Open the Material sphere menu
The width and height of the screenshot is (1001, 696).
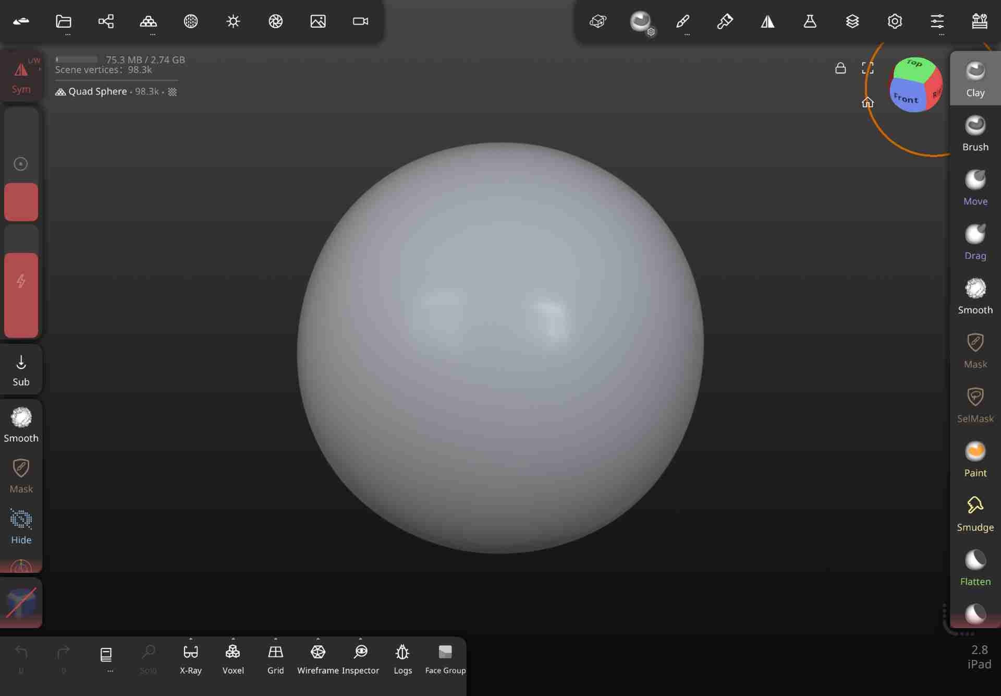coord(191,21)
